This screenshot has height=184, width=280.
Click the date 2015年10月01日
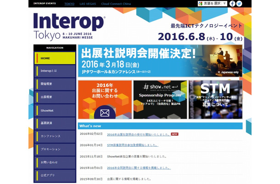(91, 168)
